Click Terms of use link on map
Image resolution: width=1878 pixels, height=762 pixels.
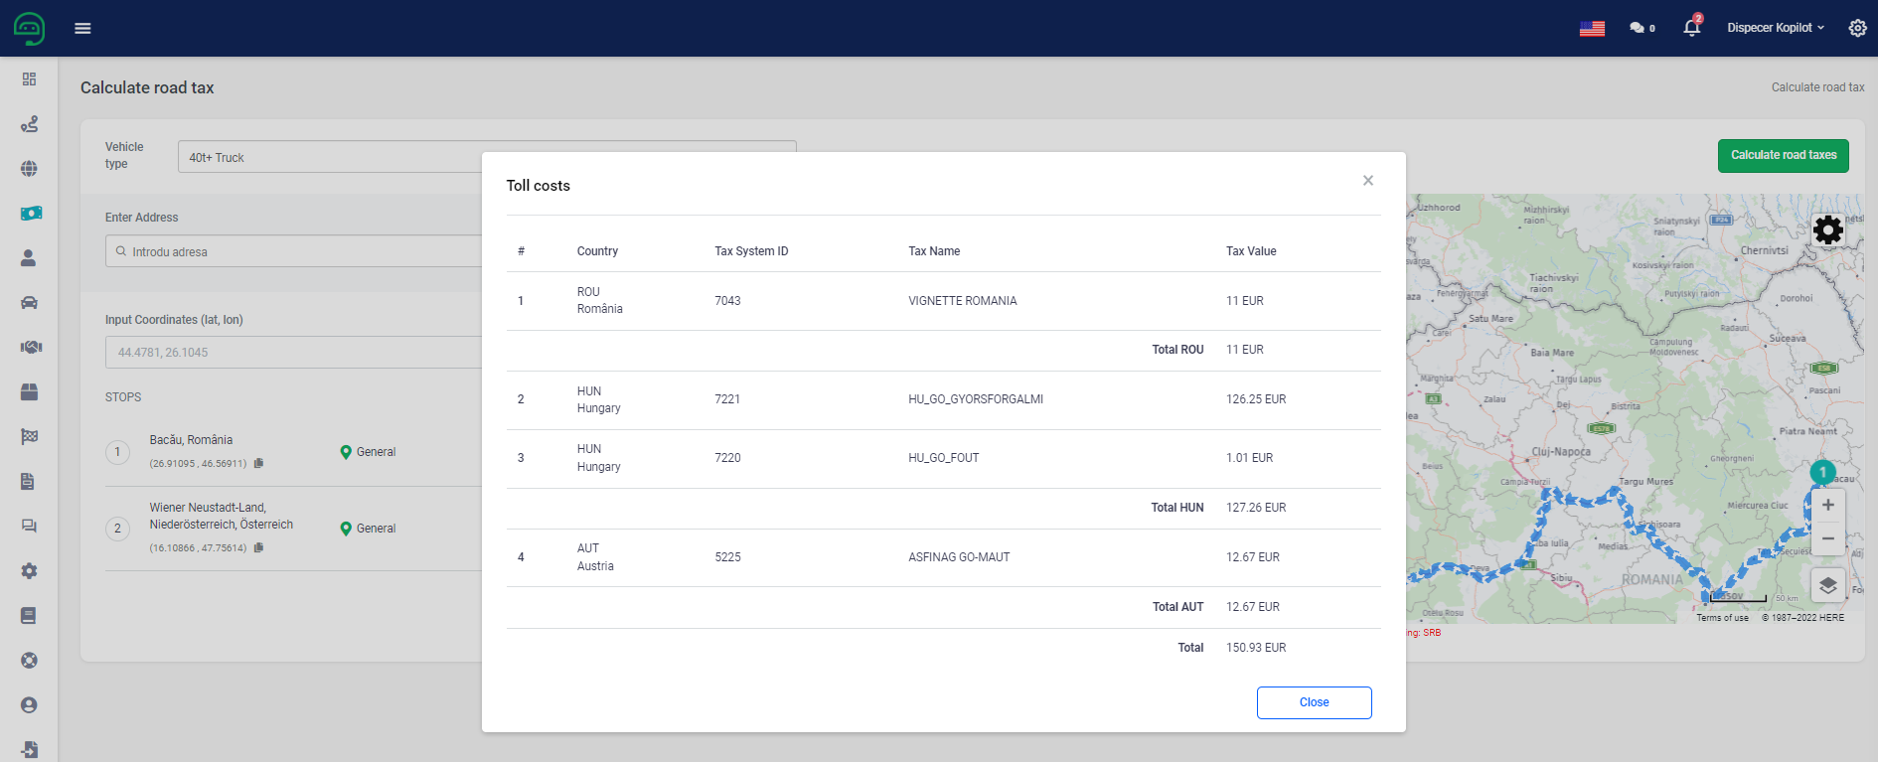(x=1722, y=618)
